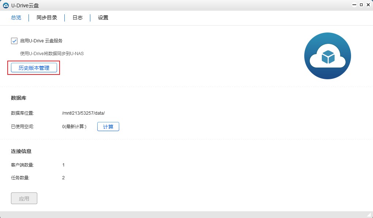373x218 pixels.
Task: Close the U-Drive云盘 window
Action: pyautogui.click(x=368, y=5)
